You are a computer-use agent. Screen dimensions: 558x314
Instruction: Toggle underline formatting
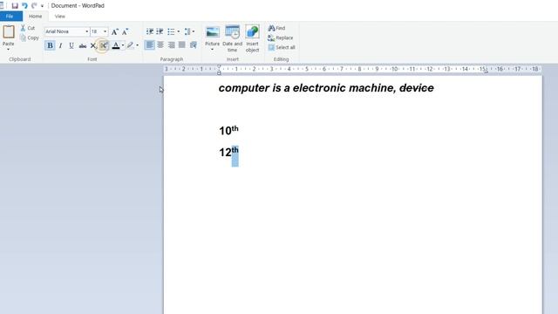71,45
